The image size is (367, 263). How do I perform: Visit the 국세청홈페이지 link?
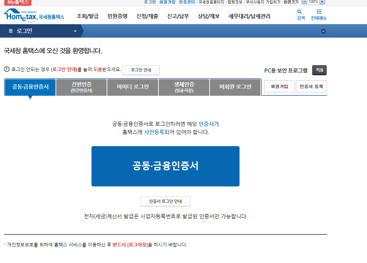pyautogui.click(x=211, y=2)
